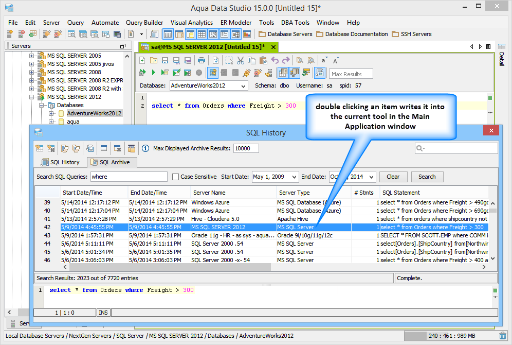The width and height of the screenshot is (512, 345).
Task: Open Database Documentation link in toolbar
Action: [352, 34]
